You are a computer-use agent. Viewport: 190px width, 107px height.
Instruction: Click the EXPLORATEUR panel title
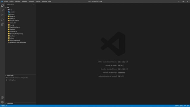pos(10,5)
